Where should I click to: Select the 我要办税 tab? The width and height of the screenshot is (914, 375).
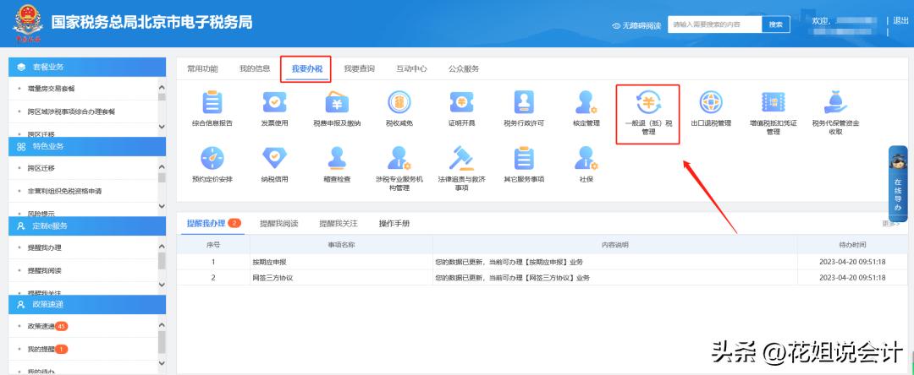[x=306, y=68]
